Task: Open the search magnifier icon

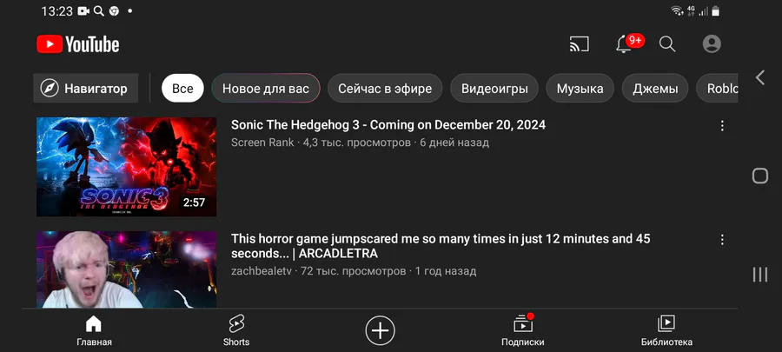Action: pos(666,43)
